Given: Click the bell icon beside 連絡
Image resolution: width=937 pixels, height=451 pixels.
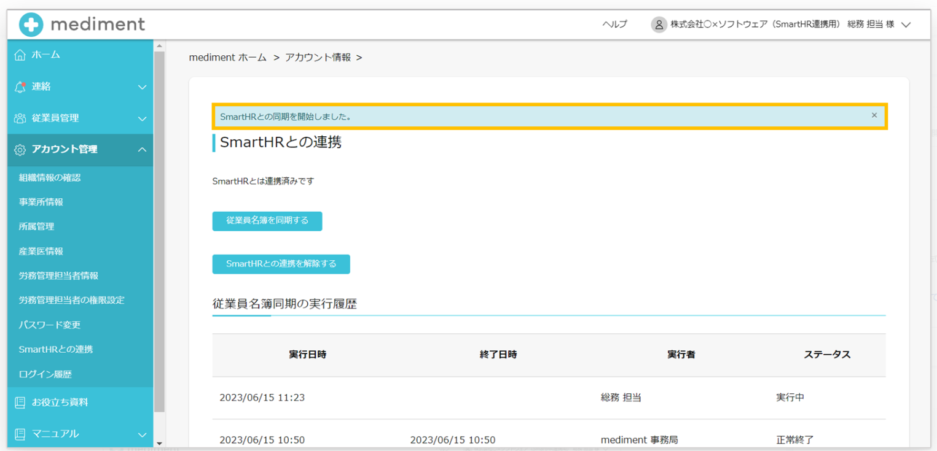Looking at the screenshot, I should coord(20,87).
